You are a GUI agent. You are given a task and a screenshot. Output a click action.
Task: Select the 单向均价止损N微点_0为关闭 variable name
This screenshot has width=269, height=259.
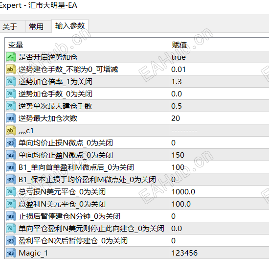click(66, 143)
